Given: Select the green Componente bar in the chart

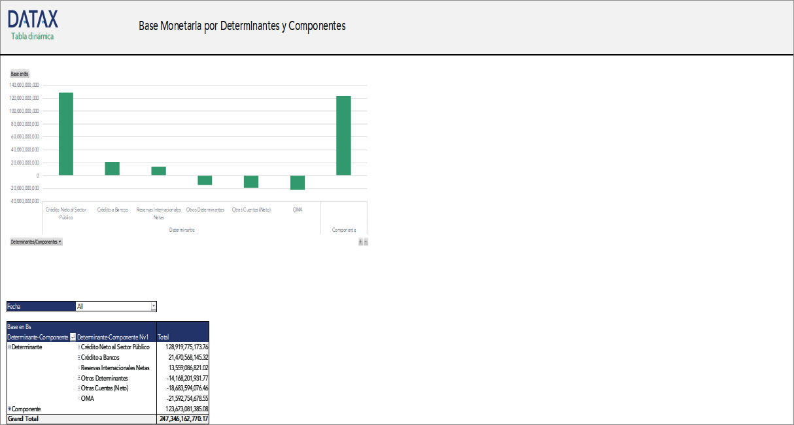Looking at the screenshot, I should tap(343, 134).
